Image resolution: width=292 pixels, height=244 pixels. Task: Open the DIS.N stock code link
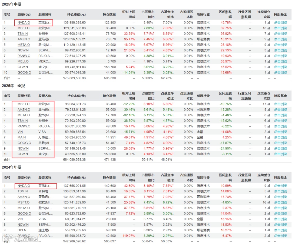point(22,230)
